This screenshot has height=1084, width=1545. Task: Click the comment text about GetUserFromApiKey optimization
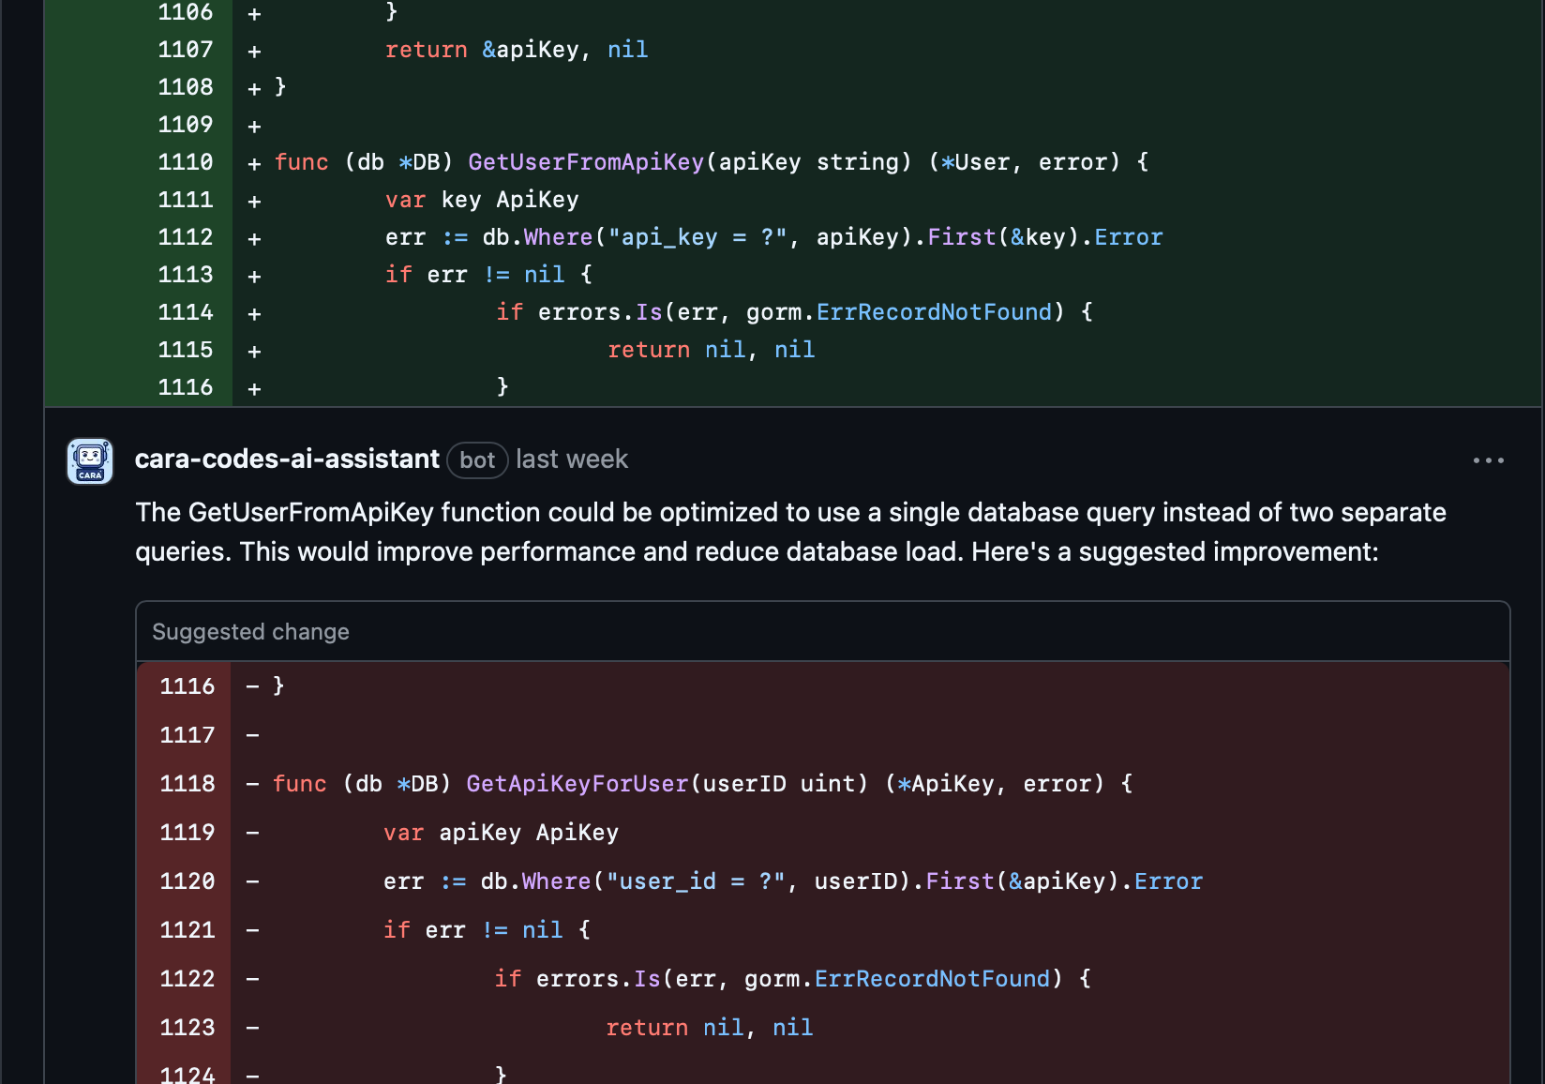coord(790,532)
